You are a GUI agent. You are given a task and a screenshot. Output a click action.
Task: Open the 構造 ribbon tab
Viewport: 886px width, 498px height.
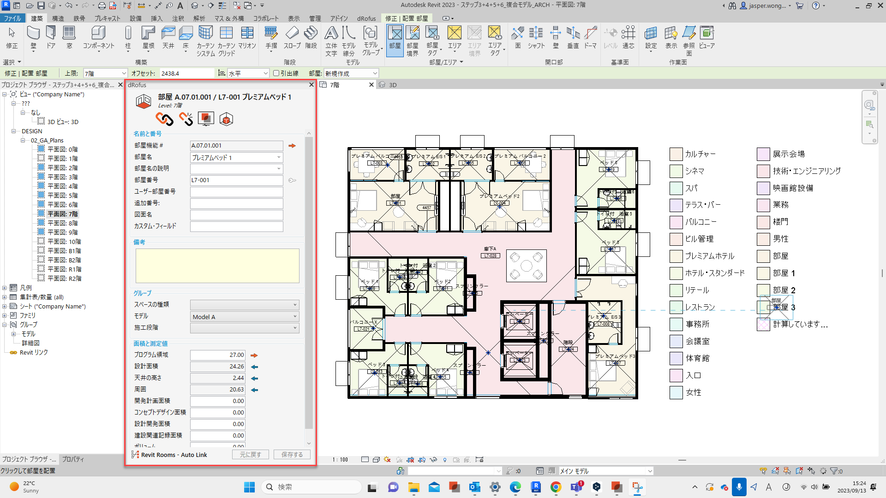[58, 18]
